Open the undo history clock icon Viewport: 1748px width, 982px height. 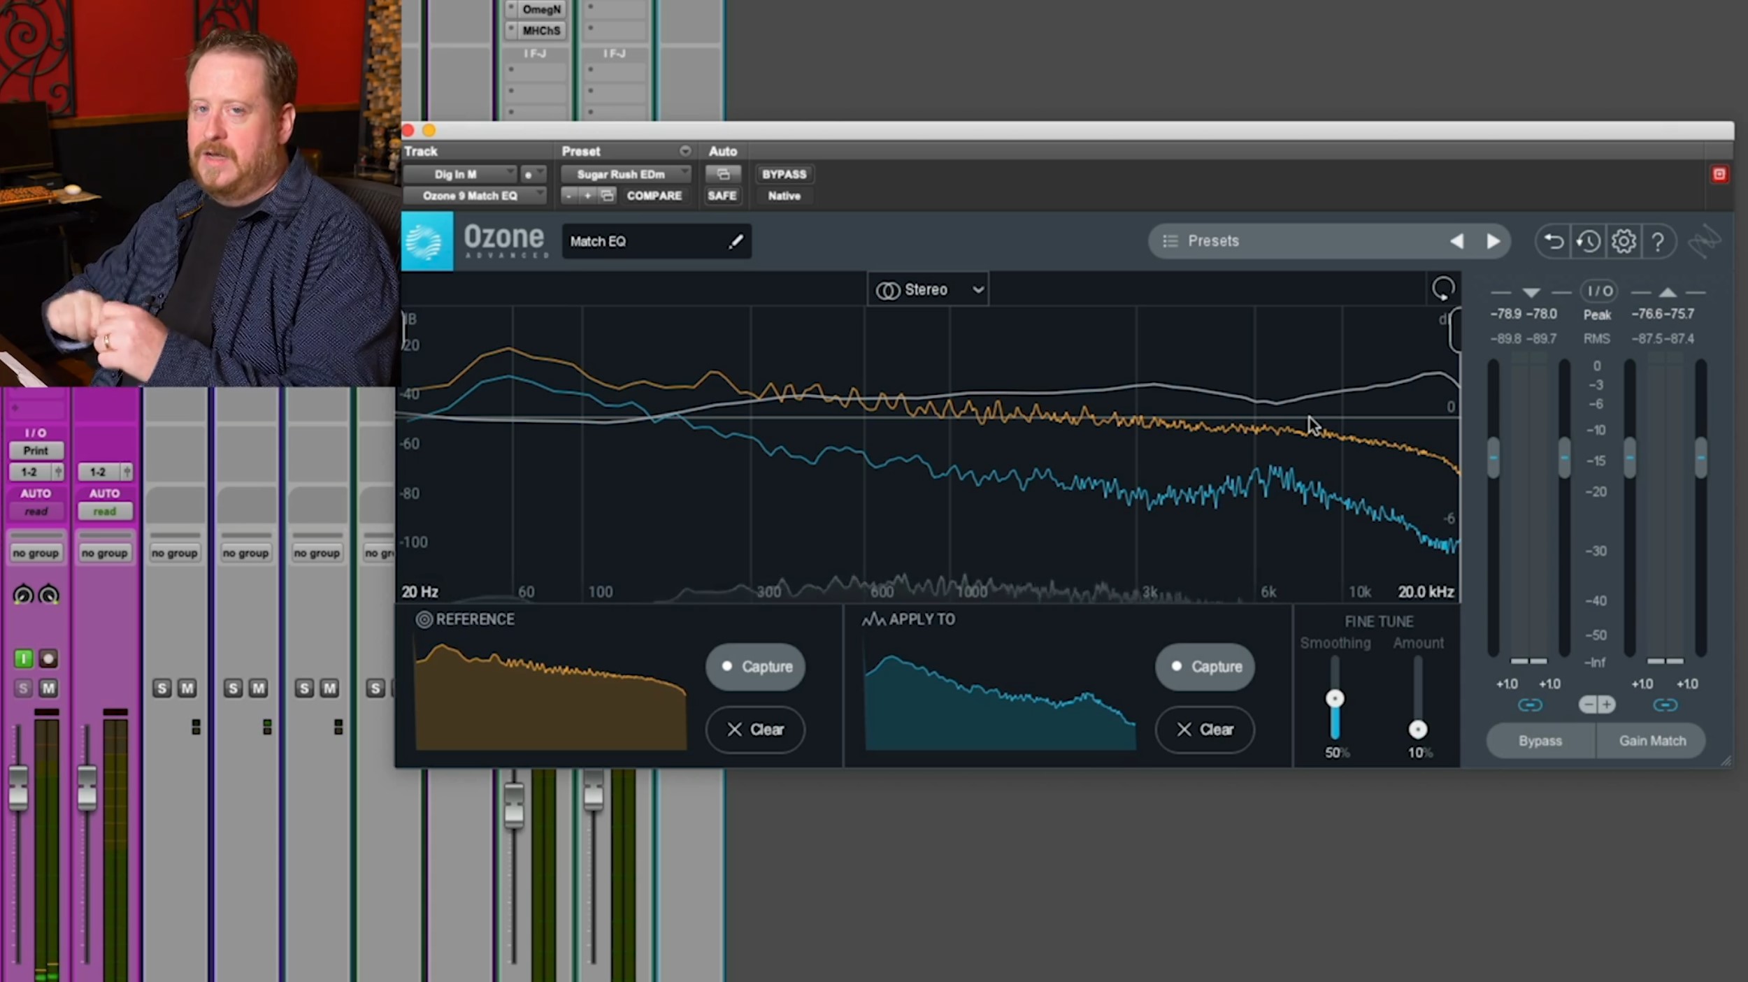pos(1588,242)
